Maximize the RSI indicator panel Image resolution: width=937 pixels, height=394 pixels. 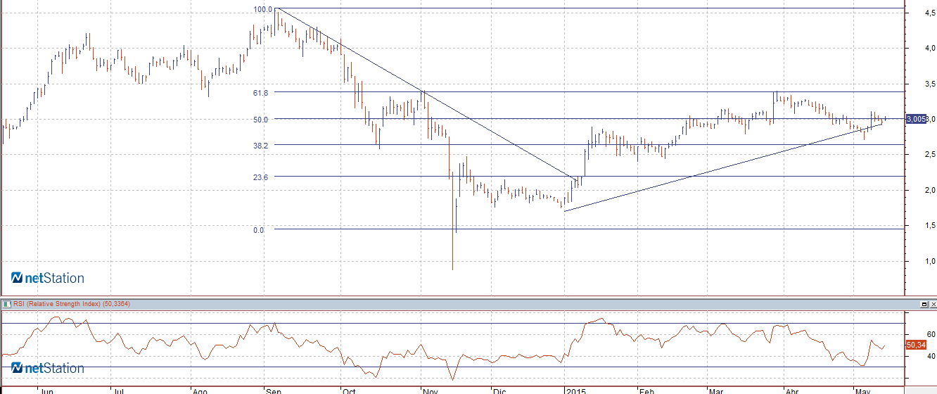pos(924,304)
